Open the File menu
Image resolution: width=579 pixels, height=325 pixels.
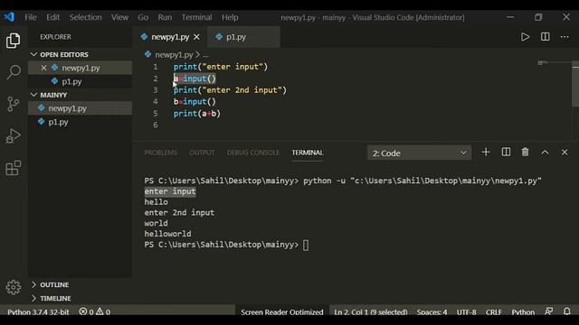tap(31, 17)
